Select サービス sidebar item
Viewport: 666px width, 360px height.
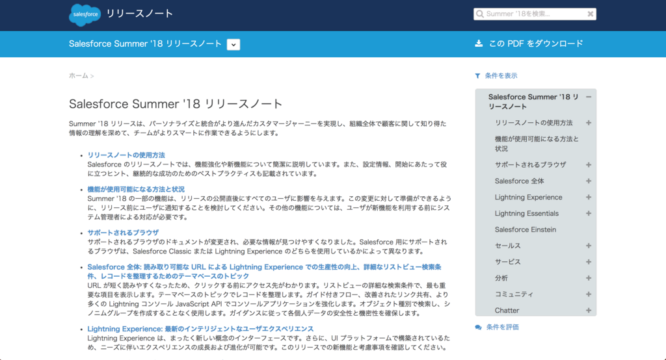pos(507,261)
